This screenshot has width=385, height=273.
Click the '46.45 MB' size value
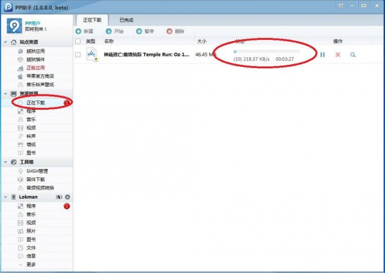pyautogui.click(x=206, y=55)
